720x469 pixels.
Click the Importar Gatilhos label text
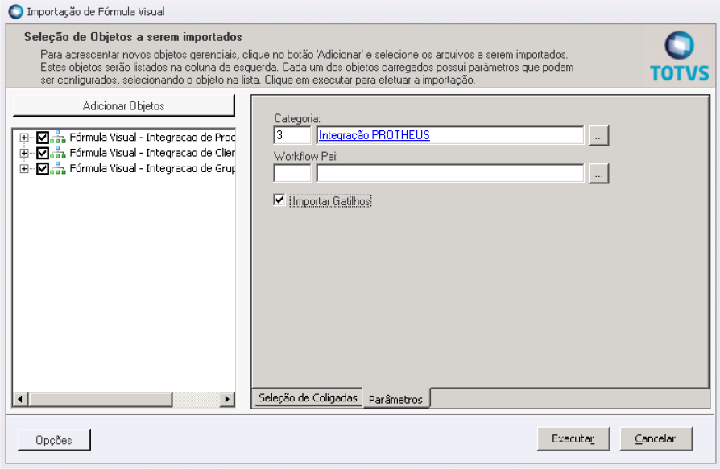point(331,201)
